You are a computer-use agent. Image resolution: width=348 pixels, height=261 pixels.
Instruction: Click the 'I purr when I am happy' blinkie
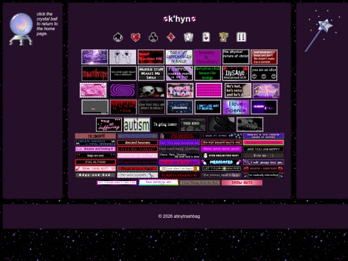(179, 168)
